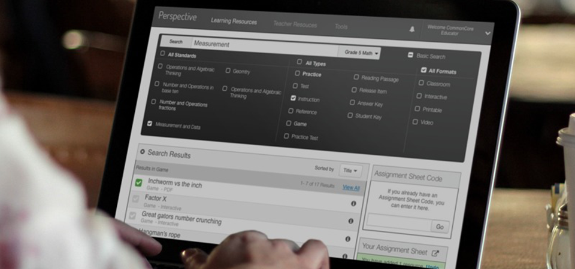Open Hangman's rope result title
The height and width of the screenshot is (269, 575).
(160, 233)
